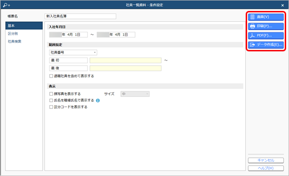The image size is (289, 176).
Task: Close the 条件設定 dialog with X
Action: [282, 5]
